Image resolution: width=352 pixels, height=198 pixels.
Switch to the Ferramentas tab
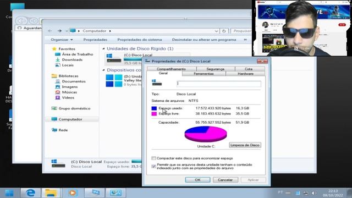click(204, 74)
